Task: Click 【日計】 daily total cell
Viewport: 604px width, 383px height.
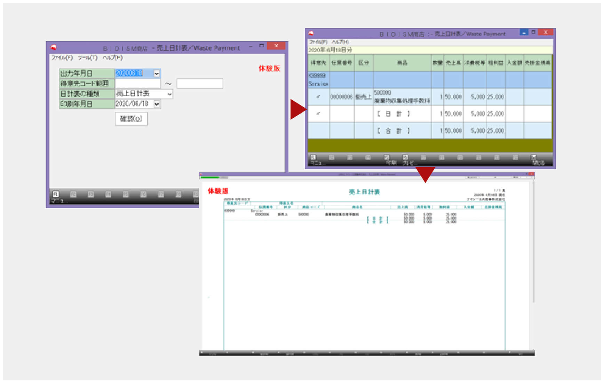Action: [402, 114]
